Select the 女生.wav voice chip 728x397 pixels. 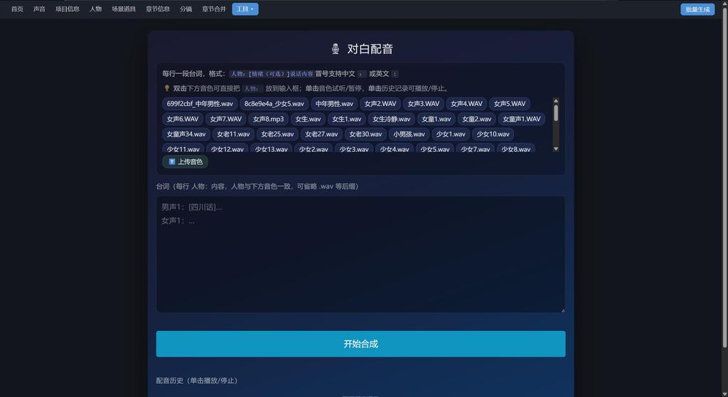309,119
